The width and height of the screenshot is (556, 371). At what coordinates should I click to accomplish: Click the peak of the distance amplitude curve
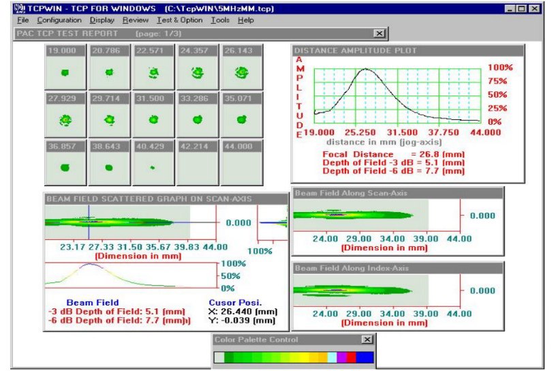367,69
